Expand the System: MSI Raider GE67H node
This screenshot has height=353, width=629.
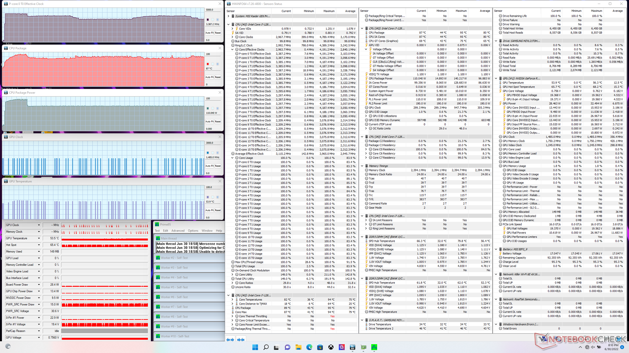tap(228, 16)
